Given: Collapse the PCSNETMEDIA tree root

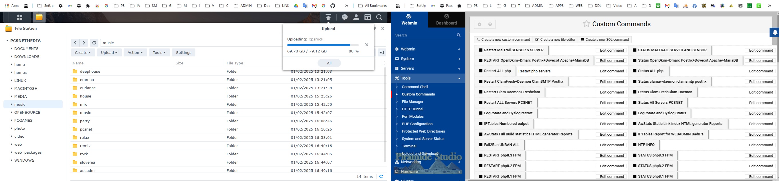Looking at the screenshot, I should pyautogui.click(x=7, y=41).
